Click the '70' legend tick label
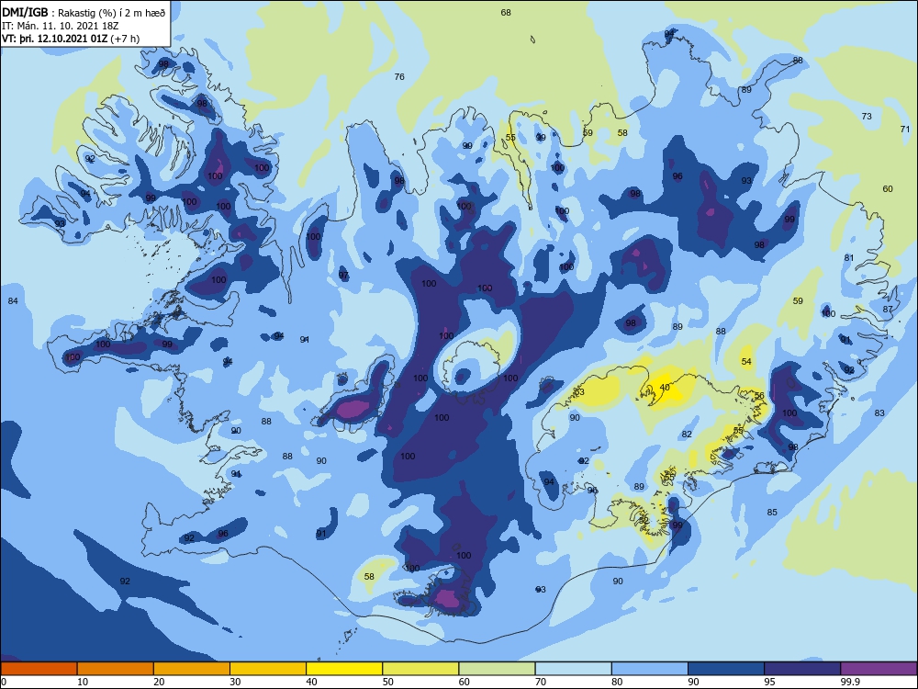Screen dimensions: 918x689 coord(541,682)
